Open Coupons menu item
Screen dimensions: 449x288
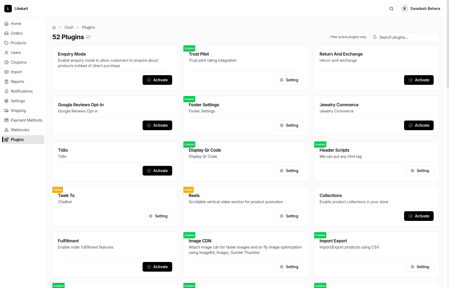click(x=23, y=62)
